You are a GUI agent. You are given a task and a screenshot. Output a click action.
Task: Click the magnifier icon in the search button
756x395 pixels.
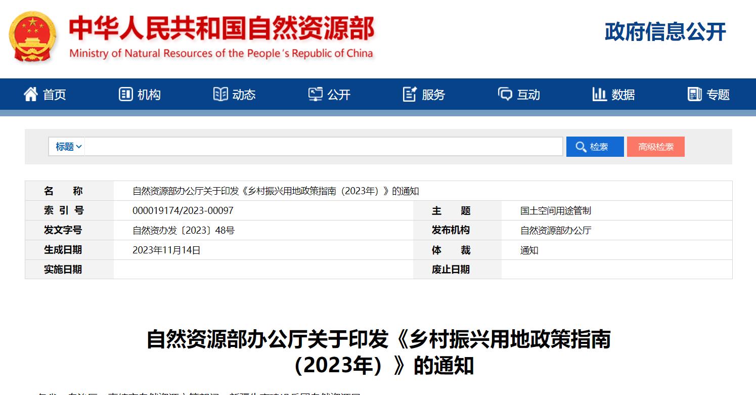click(581, 146)
